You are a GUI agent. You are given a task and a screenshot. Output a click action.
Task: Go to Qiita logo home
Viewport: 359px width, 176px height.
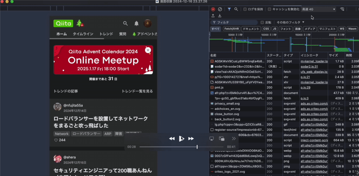point(64,23)
